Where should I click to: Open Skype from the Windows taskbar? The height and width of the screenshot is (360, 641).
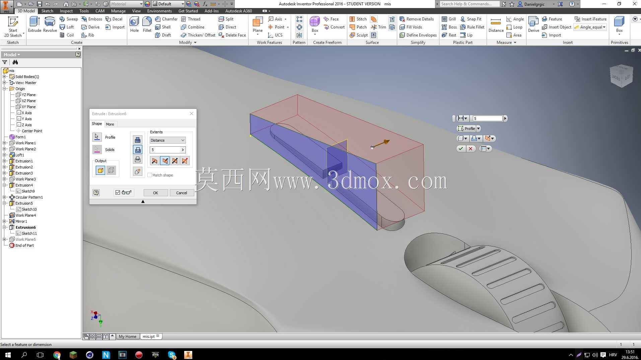[x=172, y=355]
